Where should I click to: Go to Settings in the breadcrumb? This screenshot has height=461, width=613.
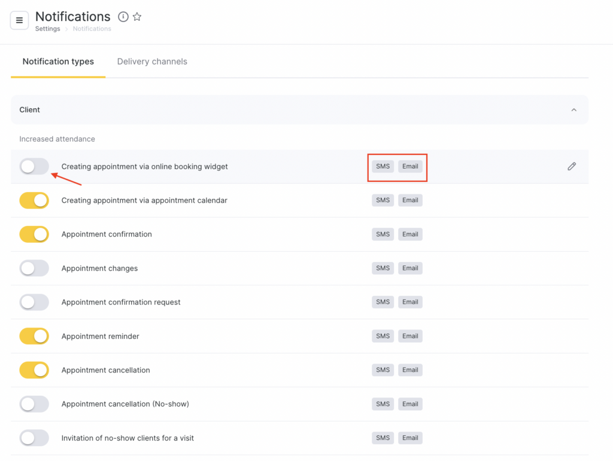tap(47, 29)
